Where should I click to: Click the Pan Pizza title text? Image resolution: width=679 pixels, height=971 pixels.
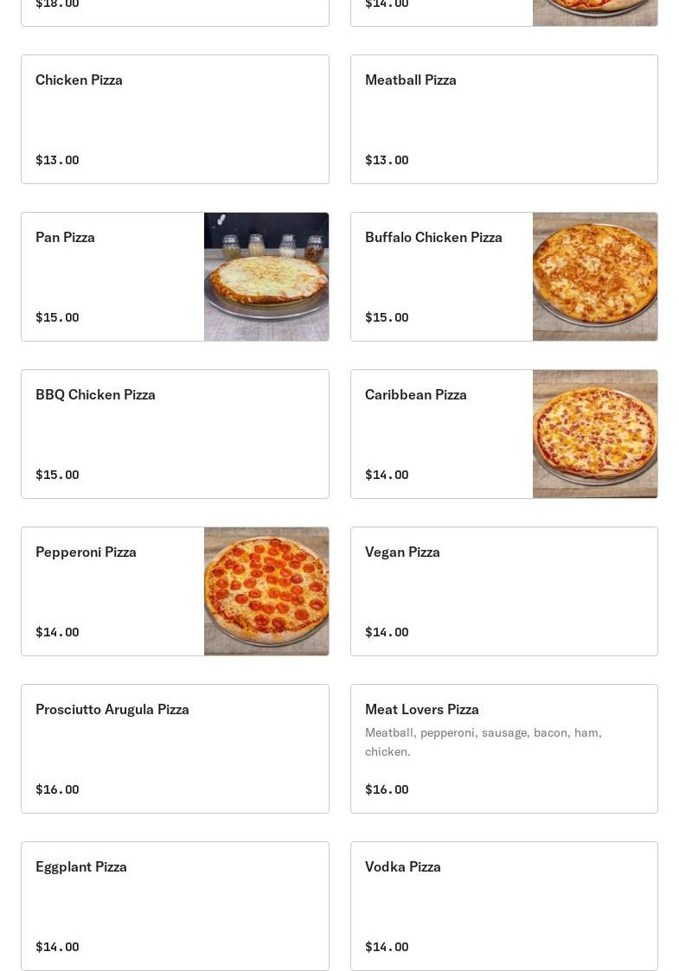tap(66, 237)
